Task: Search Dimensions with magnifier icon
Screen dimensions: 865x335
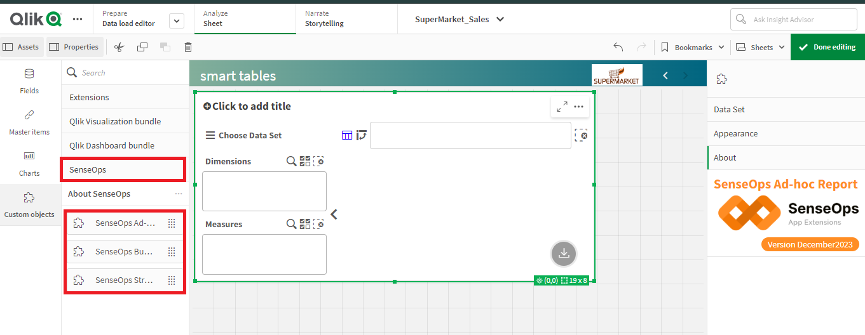Action: [291, 161]
